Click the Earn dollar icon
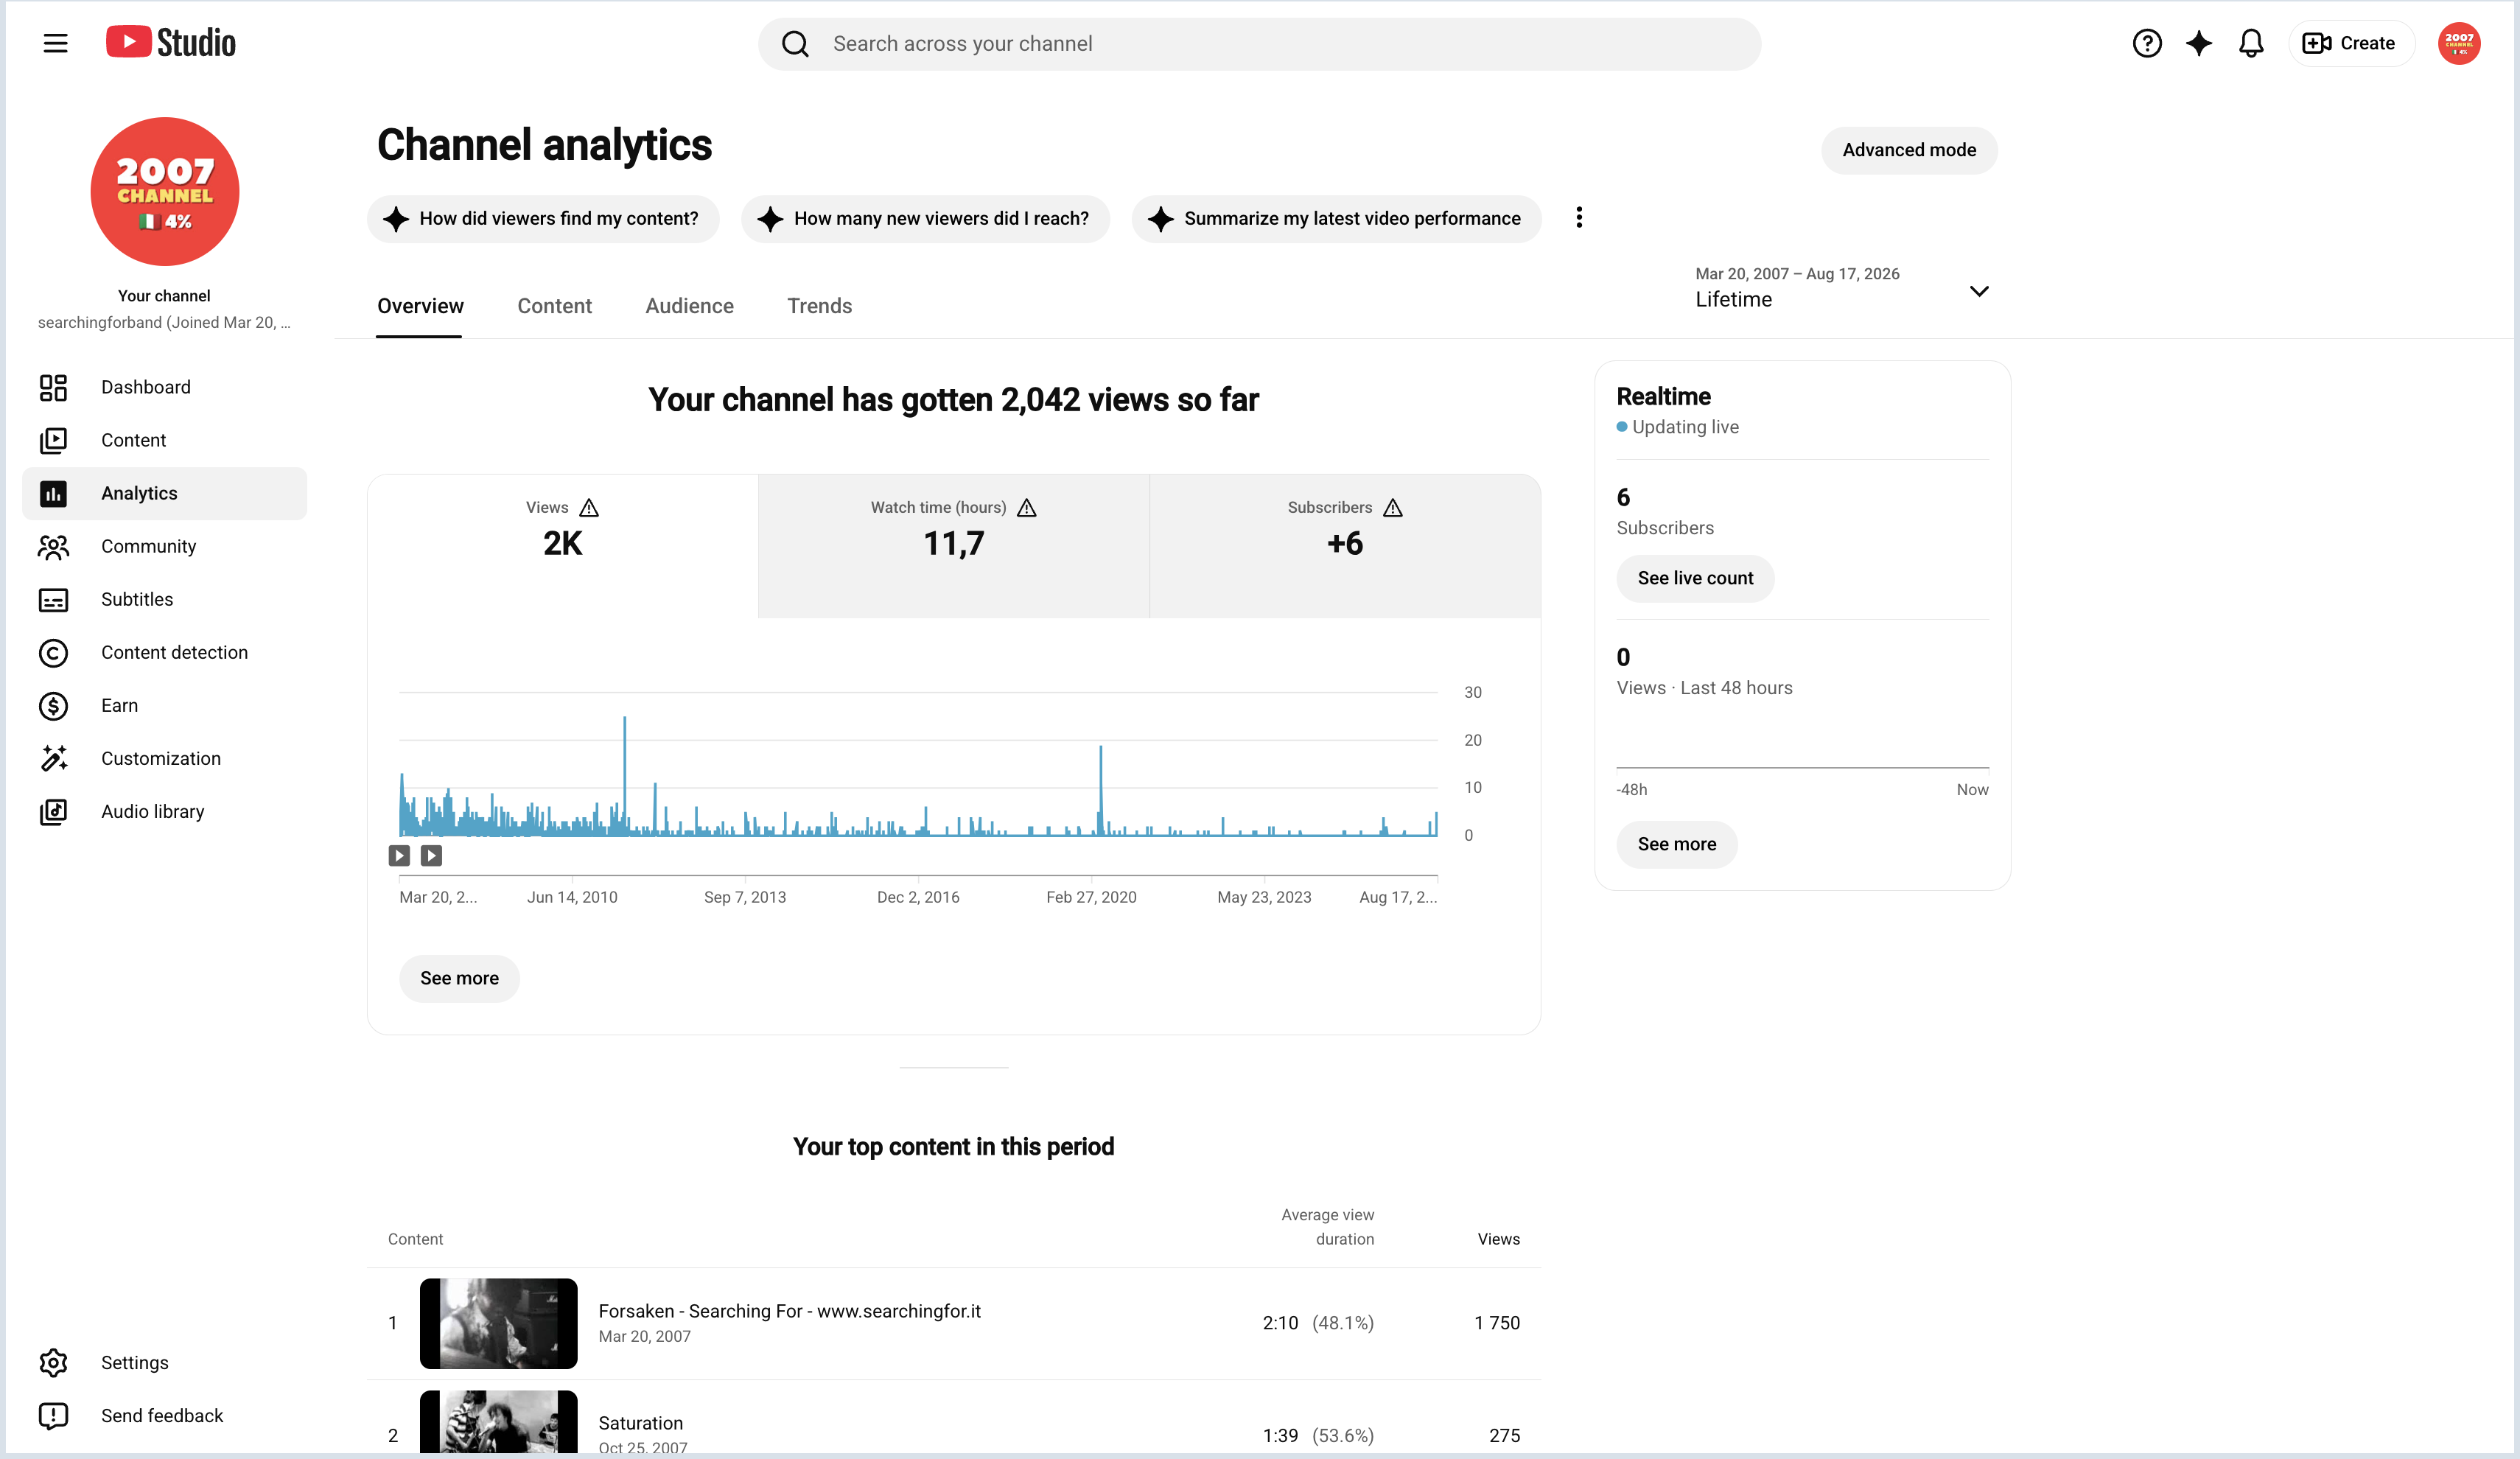Viewport: 2520px width, 1459px height. (53, 706)
